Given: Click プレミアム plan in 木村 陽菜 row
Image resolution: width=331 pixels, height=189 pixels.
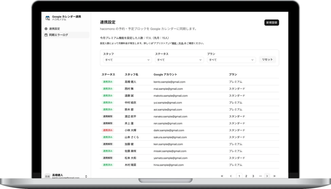Looking at the screenshot, I should click(236, 165).
